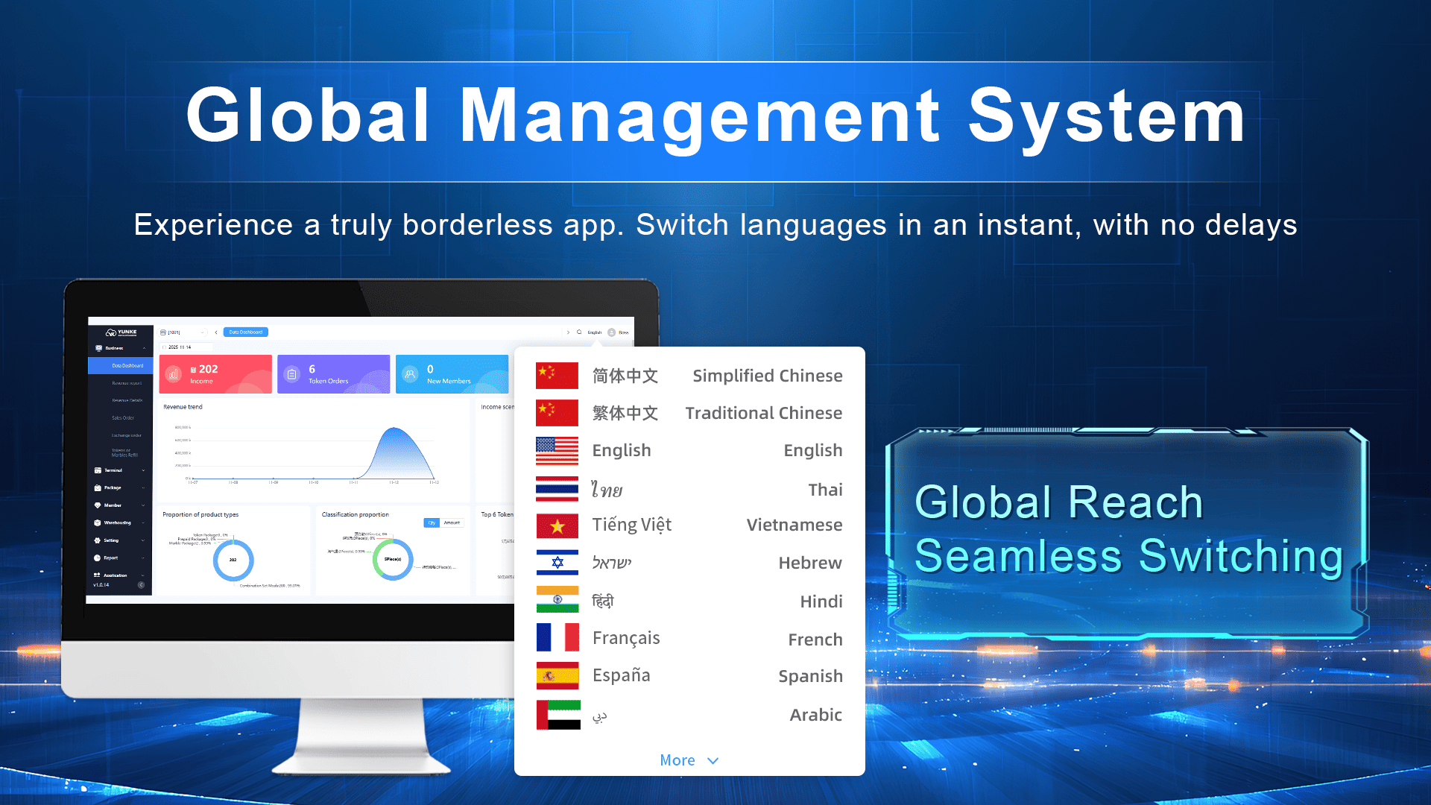The width and height of the screenshot is (1431, 805).
Task: Click the Member icon in the sidebar
Action: point(98,505)
